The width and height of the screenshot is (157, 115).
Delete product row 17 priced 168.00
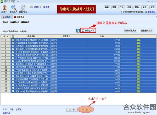coord(138,88)
